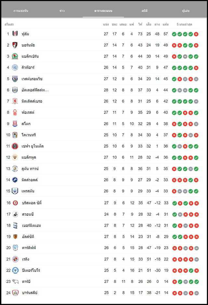Click the Blackburn crest next to แบล็กเบิร์น

coord(15,56)
